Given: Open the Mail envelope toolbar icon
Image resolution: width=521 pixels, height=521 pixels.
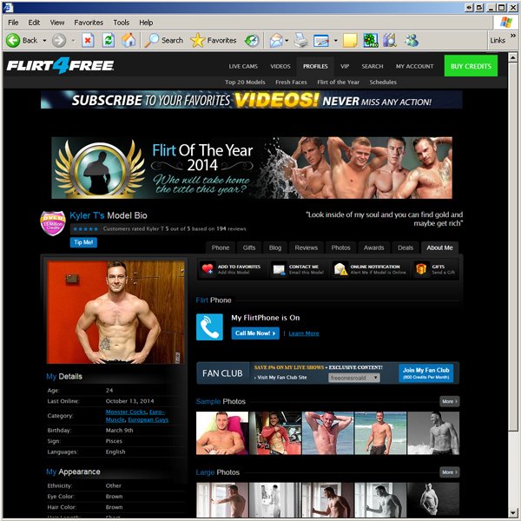Looking at the screenshot, I should (276, 41).
